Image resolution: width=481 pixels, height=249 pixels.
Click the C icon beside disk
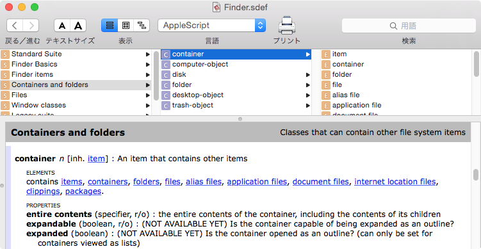(166, 75)
